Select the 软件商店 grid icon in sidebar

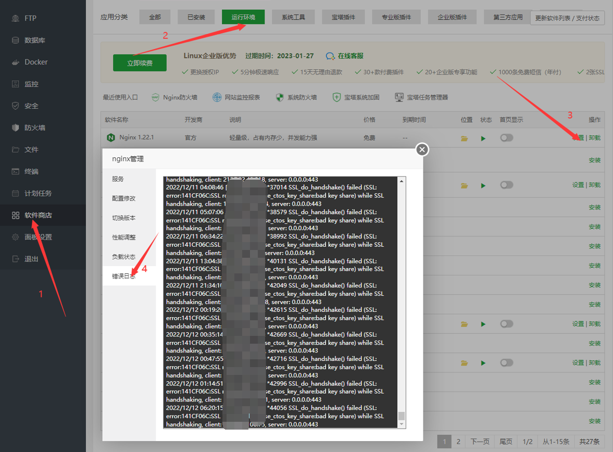tap(15, 216)
